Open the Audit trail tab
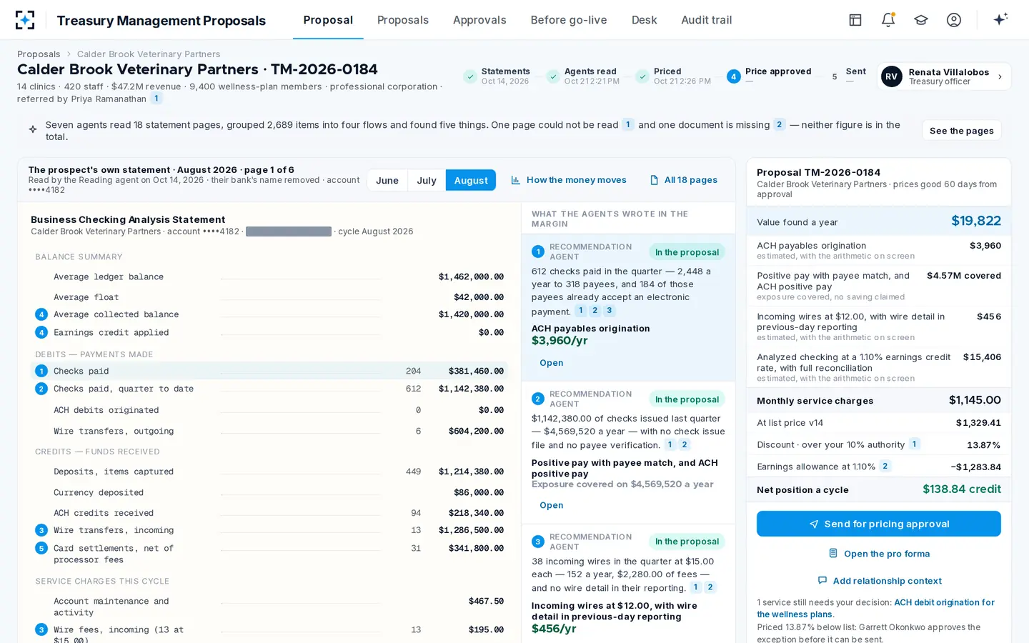1029x643 pixels. [707, 20]
